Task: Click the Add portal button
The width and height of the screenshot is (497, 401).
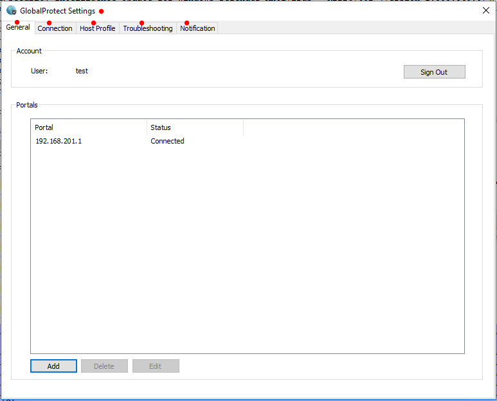Action: (x=53, y=366)
